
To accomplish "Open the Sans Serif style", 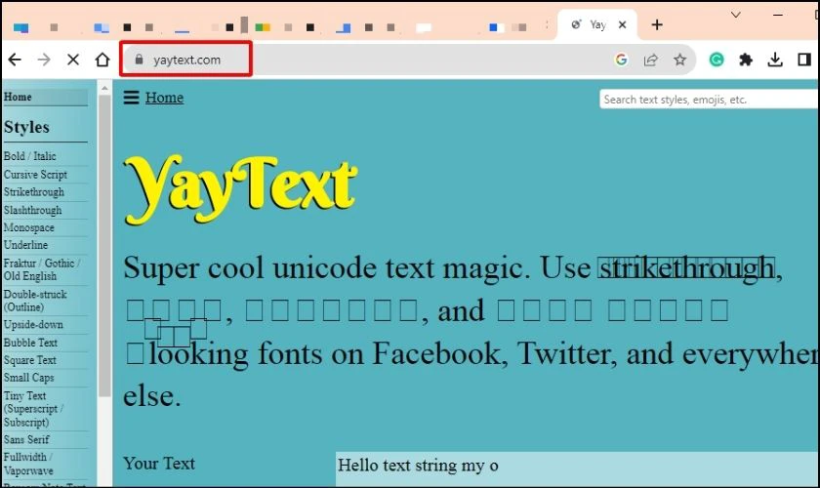I will pyautogui.click(x=26, y=439).
